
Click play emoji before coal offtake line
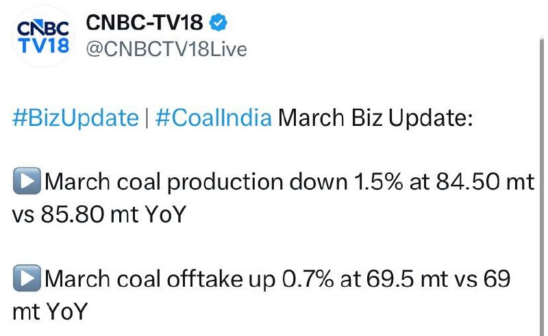26,281
